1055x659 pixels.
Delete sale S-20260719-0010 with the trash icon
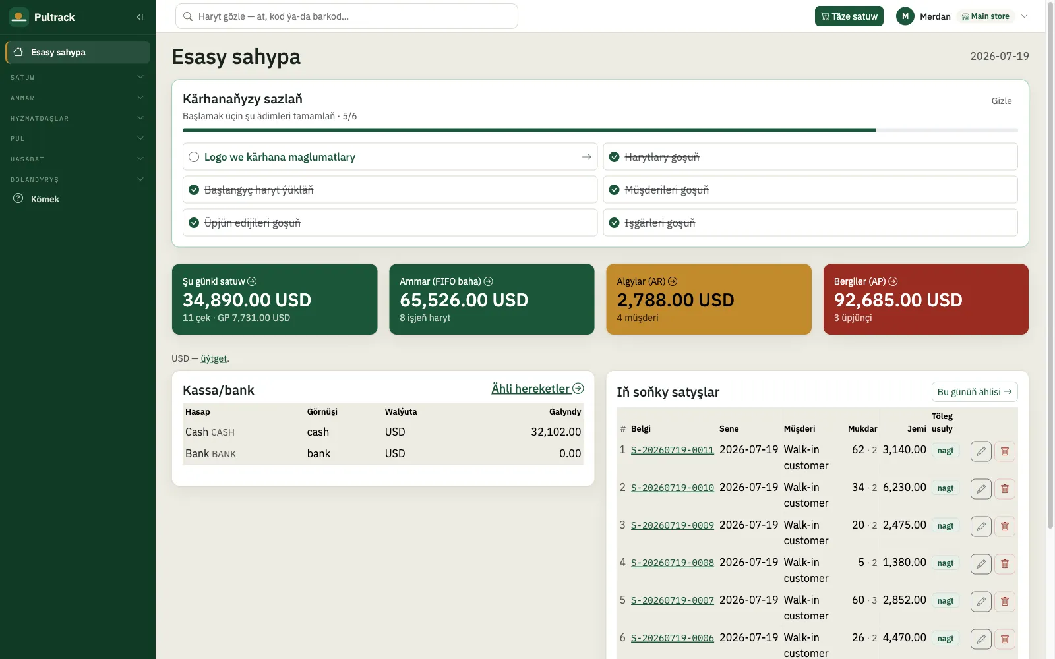(x=1005, y=489)
